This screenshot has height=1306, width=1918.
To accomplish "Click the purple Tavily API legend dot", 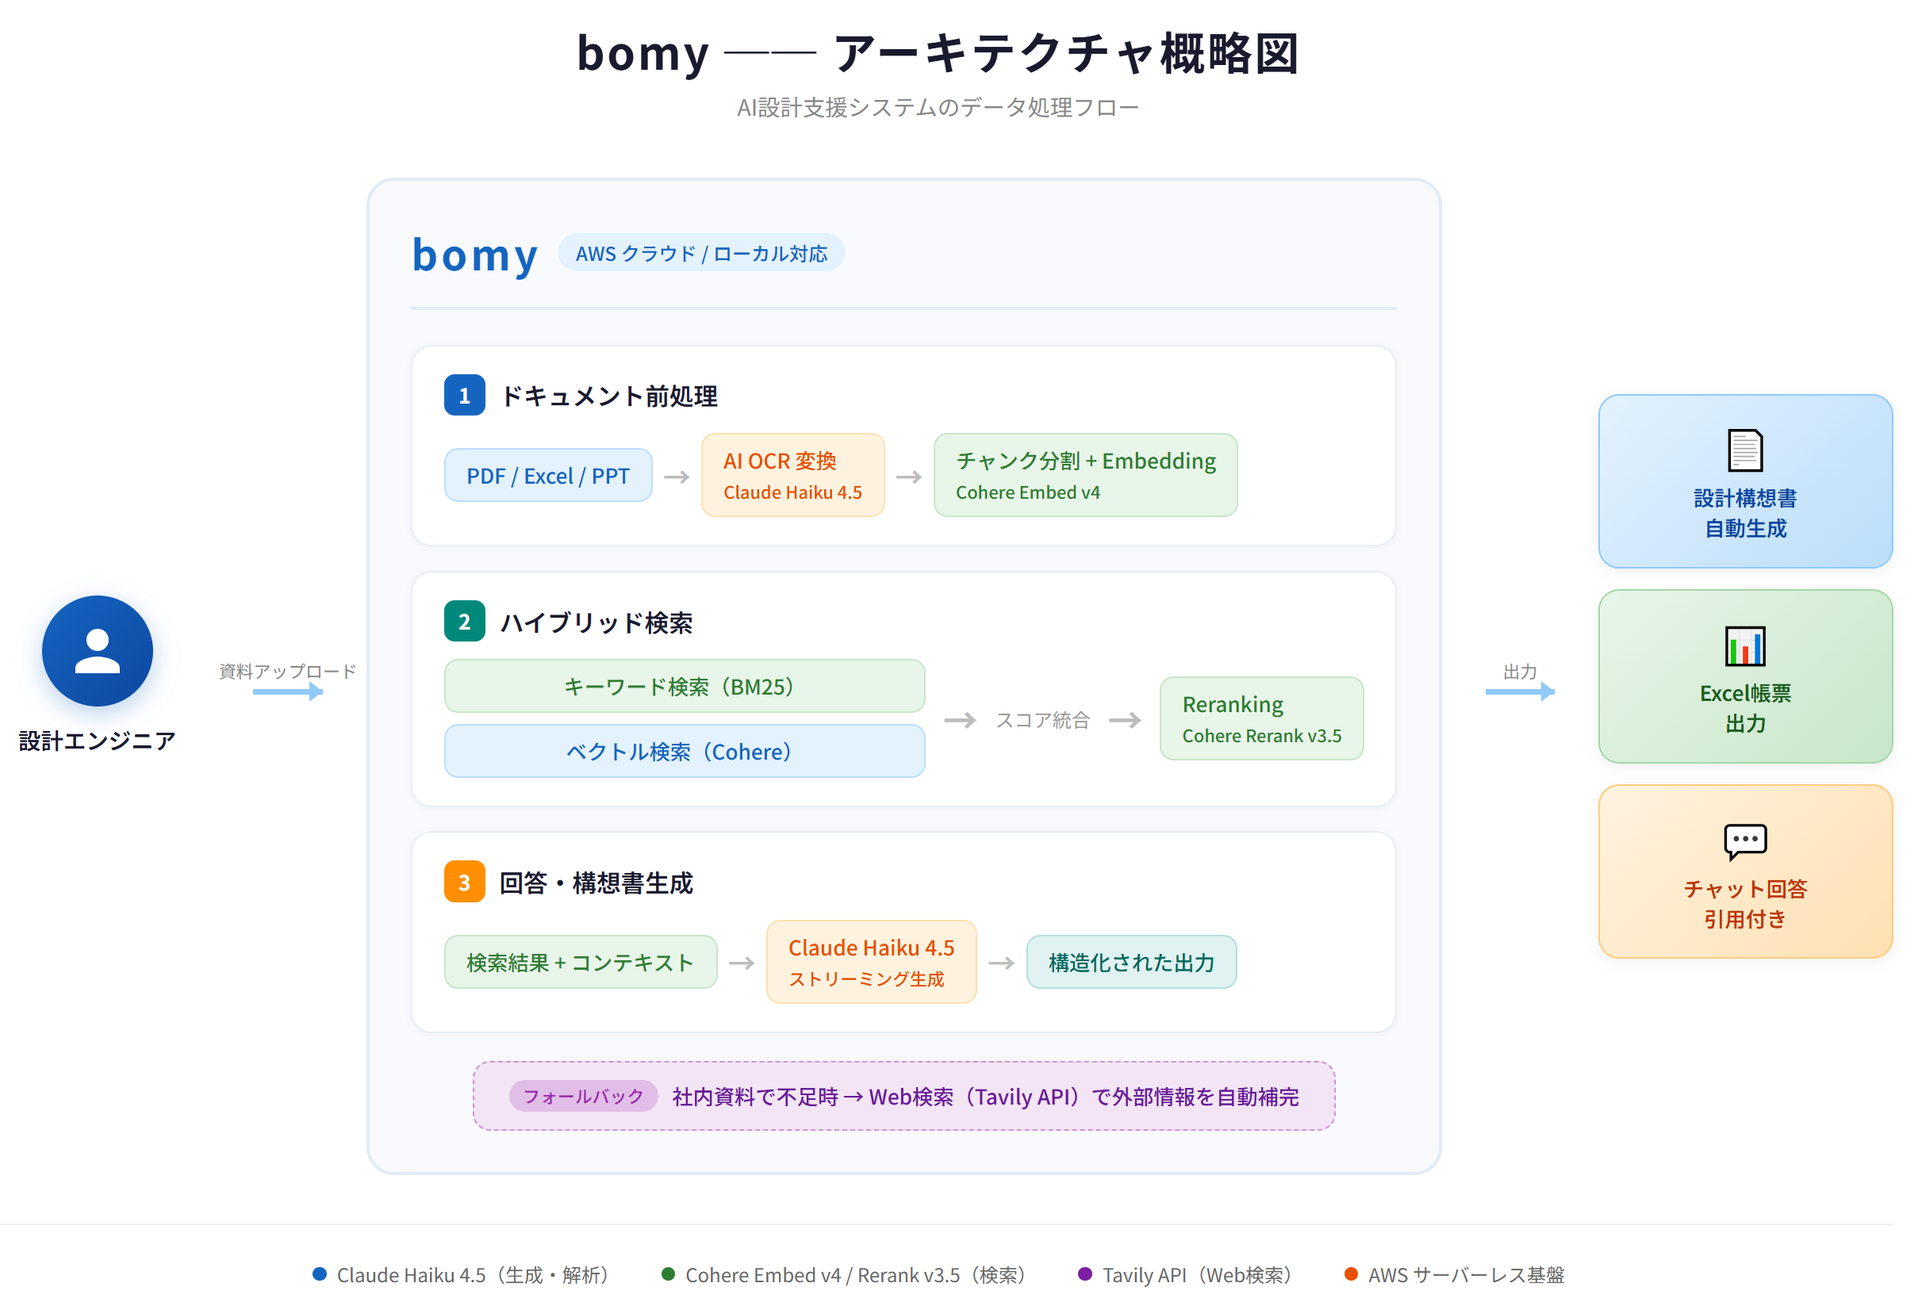I will pyautogui.click(x=1084, y=1273).
